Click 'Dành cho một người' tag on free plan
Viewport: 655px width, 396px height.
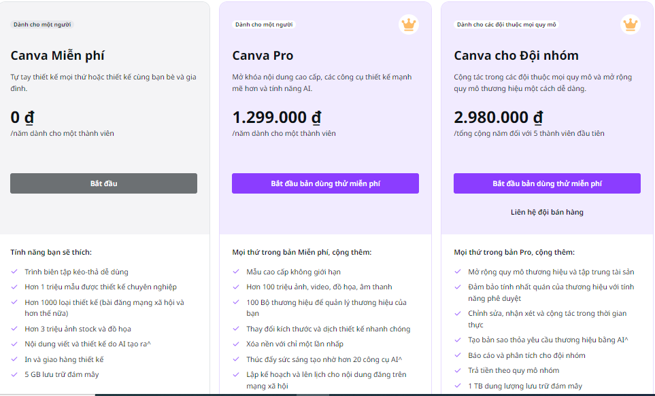click(42, 24)
